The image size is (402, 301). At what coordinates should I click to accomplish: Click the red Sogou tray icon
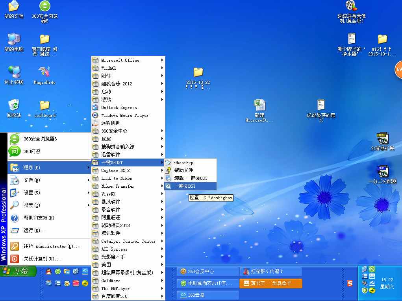(350, 283)
